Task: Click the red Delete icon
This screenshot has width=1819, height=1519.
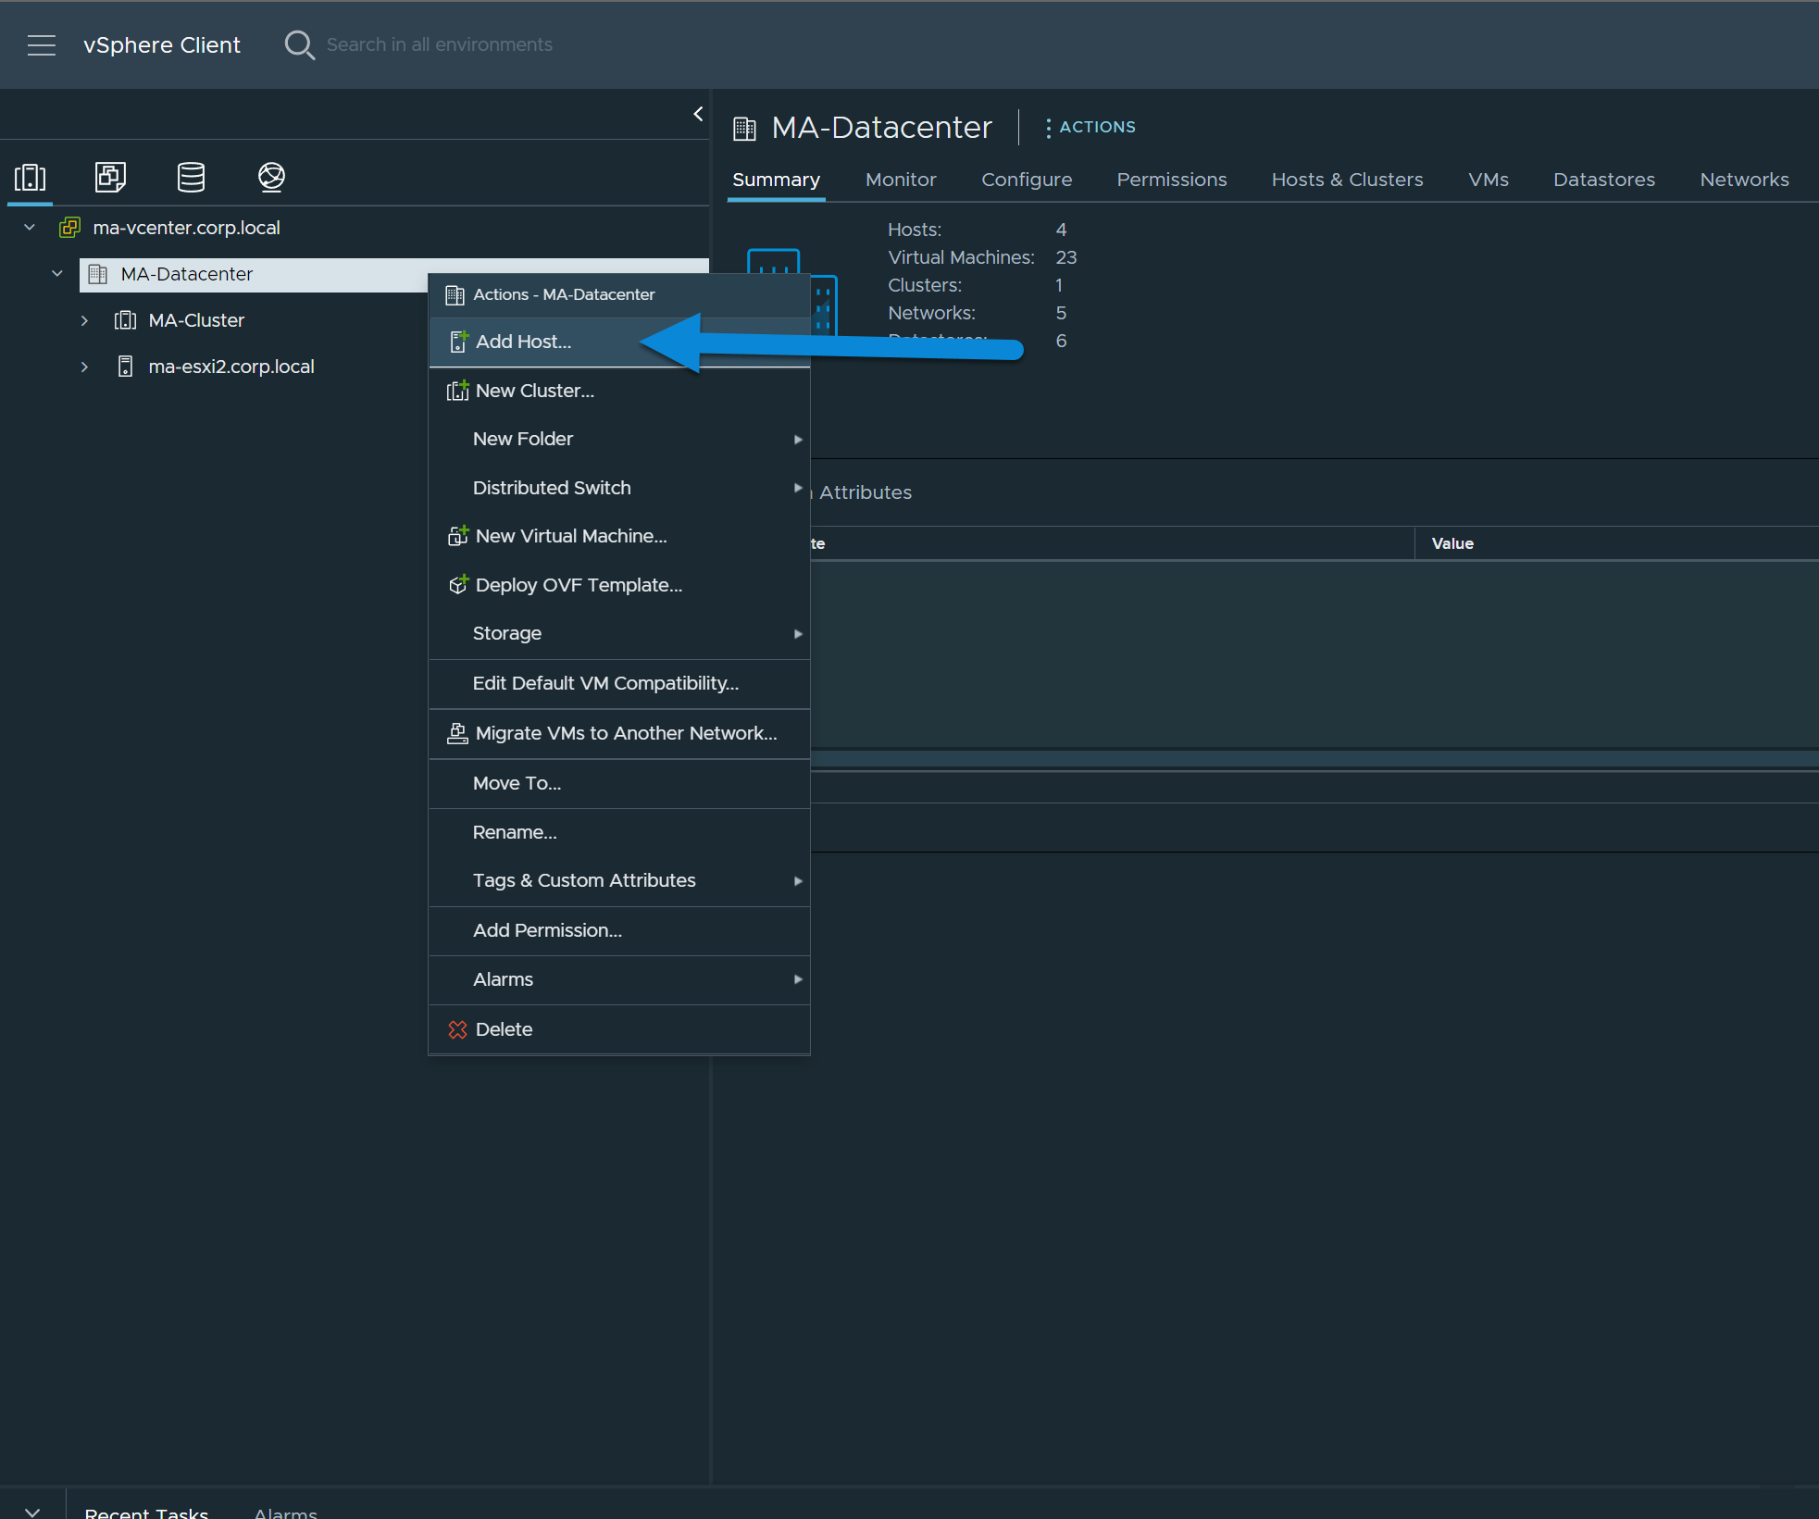Action: [457, 1029]
